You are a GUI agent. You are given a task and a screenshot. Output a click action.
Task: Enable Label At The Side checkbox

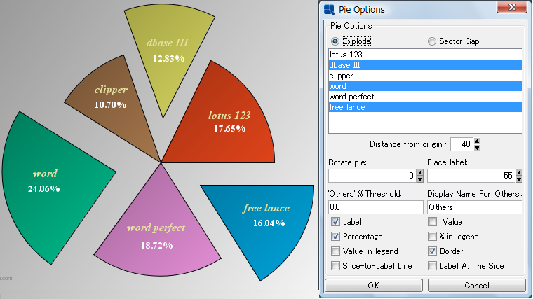coord(433,266)
